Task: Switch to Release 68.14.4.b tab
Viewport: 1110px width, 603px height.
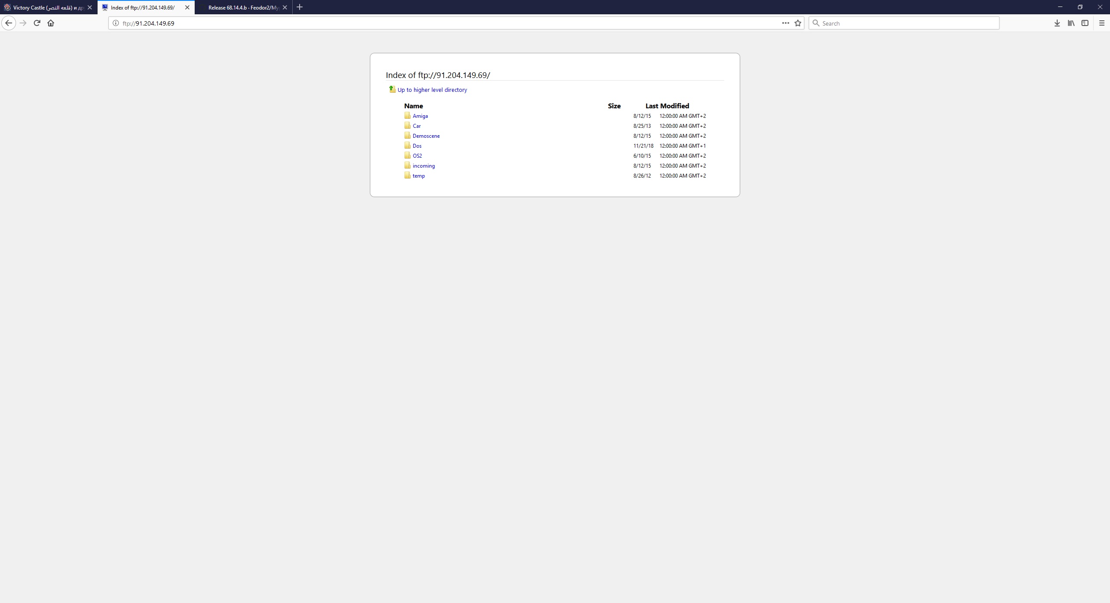Action: pyautogui.click(x=243, y=7)
